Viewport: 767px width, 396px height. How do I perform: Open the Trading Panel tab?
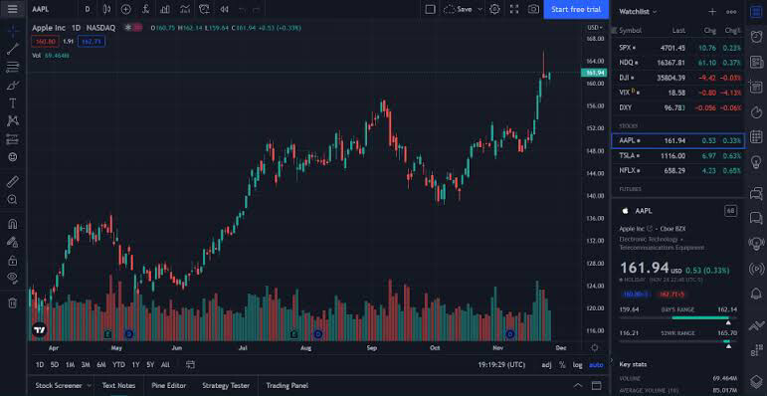click(x=288, y=386)
